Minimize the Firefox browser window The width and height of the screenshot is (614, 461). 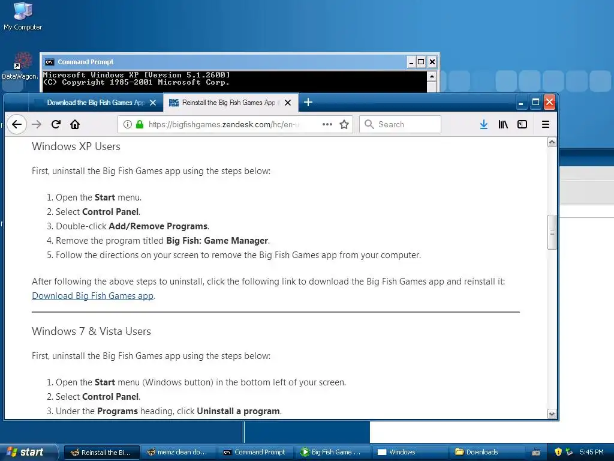tap(521, 103)
